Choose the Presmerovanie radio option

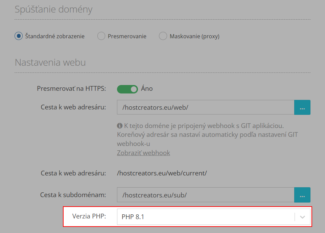(101, 36)
